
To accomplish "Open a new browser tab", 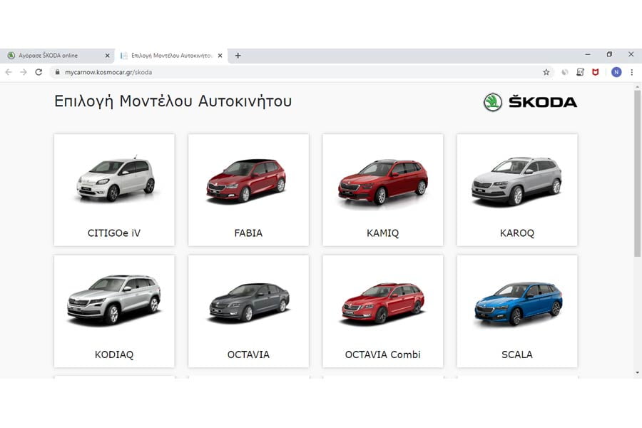I will (238, 55).
